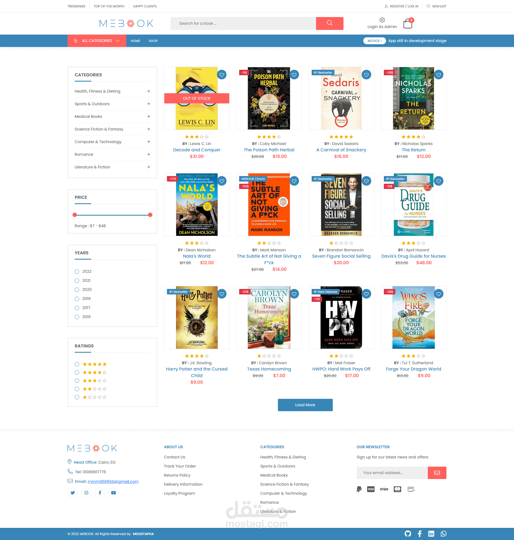Focus the Search for a book field

(243, 23)
